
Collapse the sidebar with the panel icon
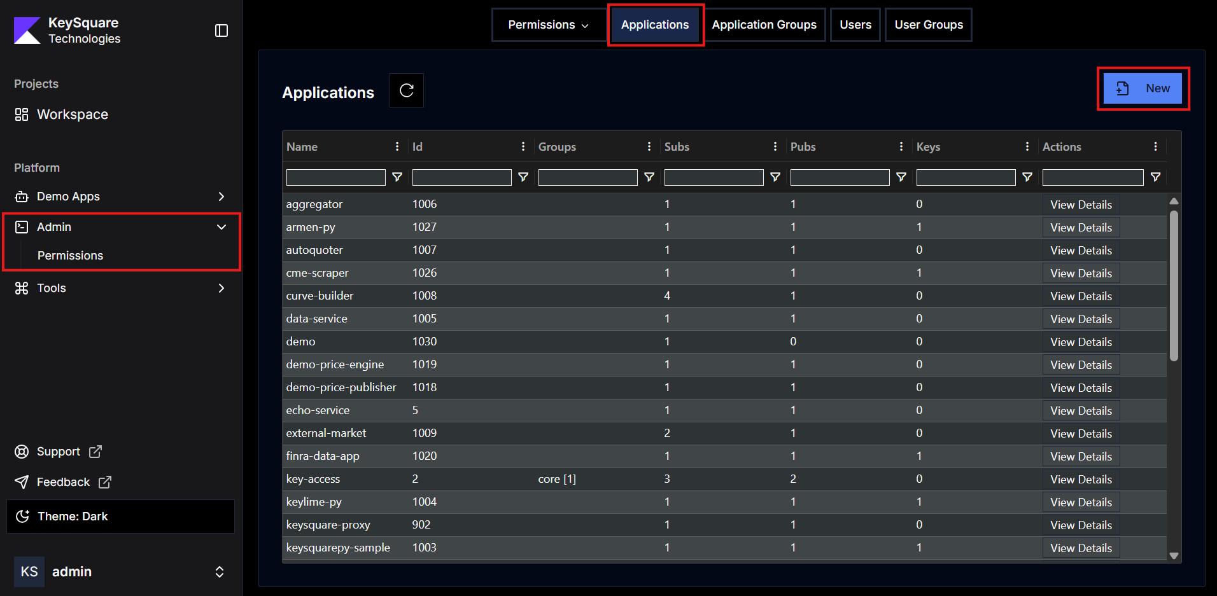pos(222,31)
